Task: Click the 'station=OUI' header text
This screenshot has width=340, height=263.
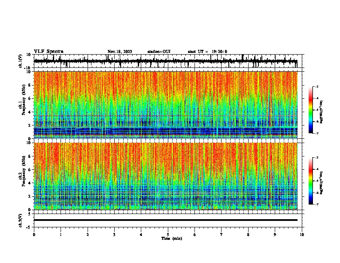Action: [x=159, y=52]
